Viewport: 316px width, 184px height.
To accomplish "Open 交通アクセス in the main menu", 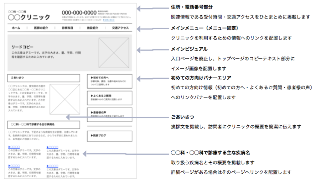I will pos(120,28).
